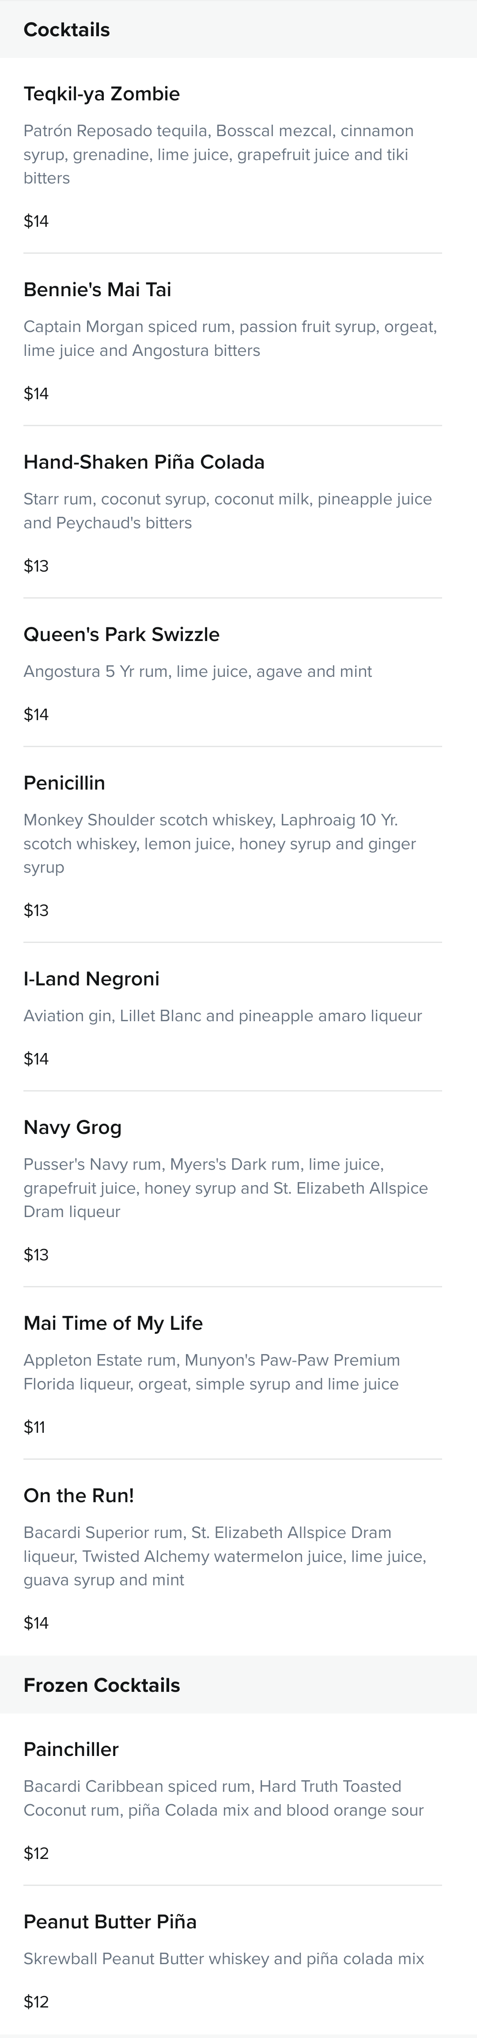Screen dimensions: 477x2038
Task: Click the $11 price of Mai Time of My Life
Action: point(34,1427)
